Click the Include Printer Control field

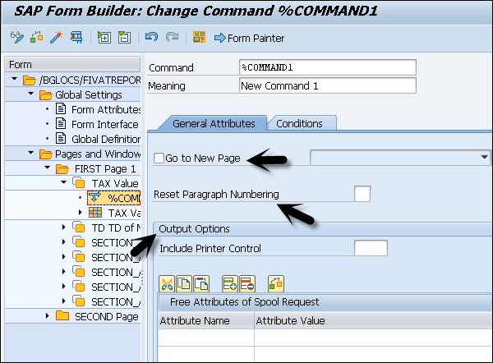click(x=370, y=248)
